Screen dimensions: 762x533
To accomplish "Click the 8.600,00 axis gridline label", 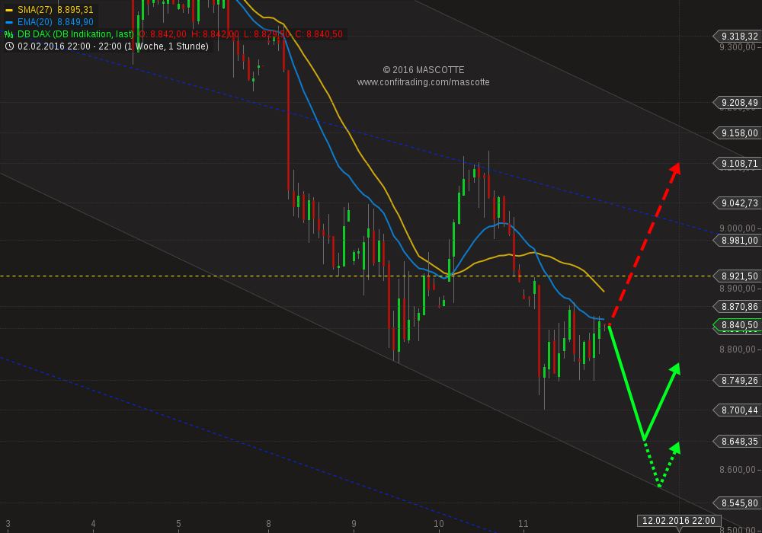I will click(737, 469).
